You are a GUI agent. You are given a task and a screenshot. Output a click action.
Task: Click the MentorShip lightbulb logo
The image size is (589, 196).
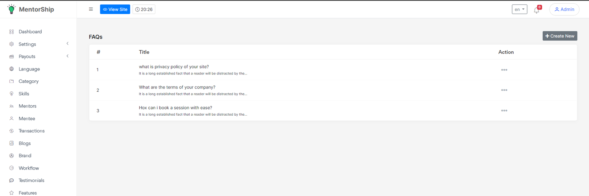click(11, 9)
